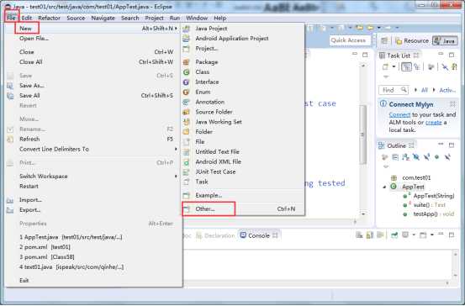
Task: Click the Package icon
Action: tap(186, 62)
